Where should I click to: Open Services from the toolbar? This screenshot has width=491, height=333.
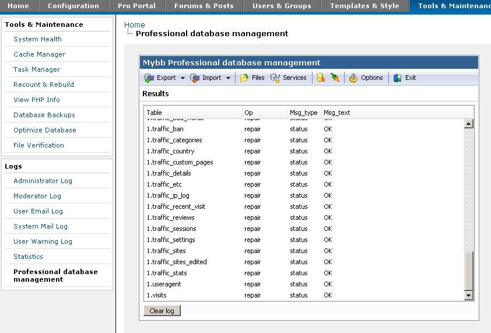point(275,78)
